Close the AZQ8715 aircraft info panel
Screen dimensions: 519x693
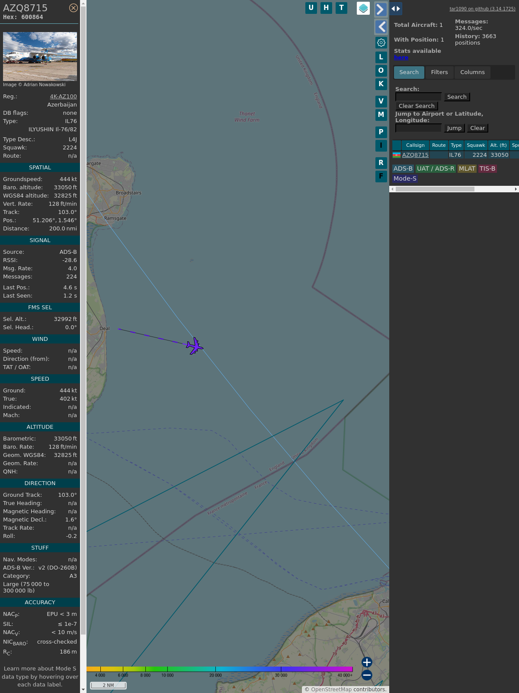point(74,8)
